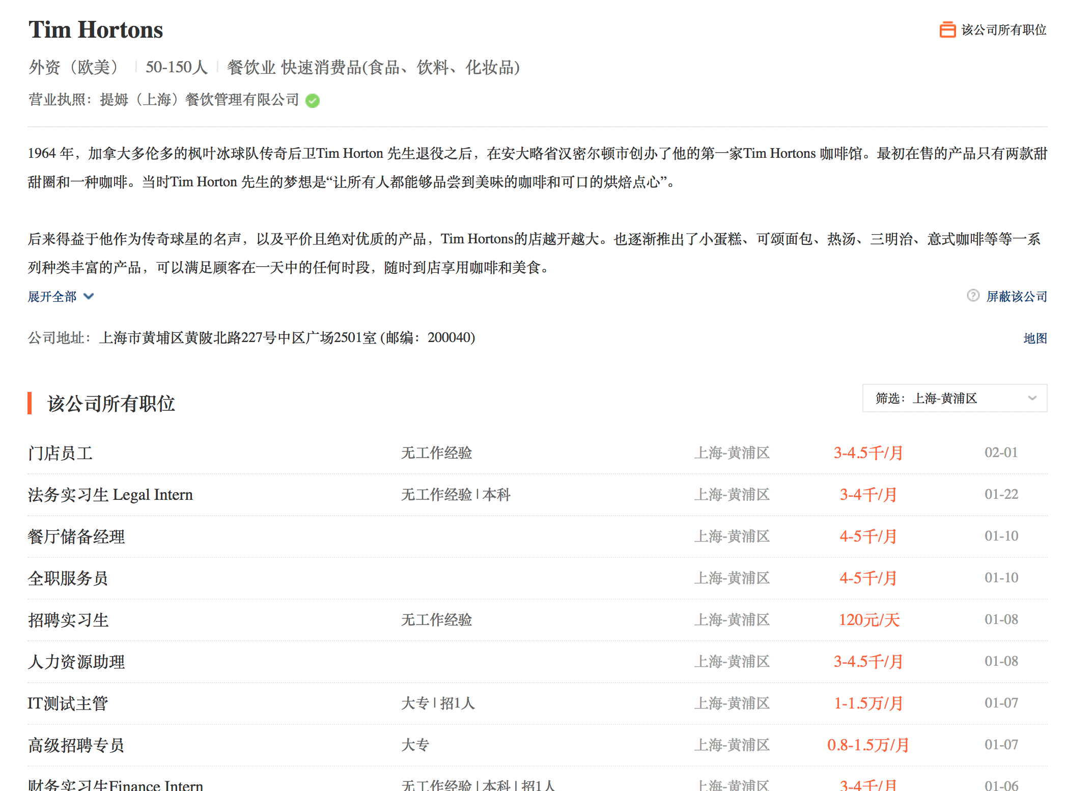Image resolution: width=1065 pixels, height=791 pixels.
Task: Click the 该公司所有职位 section heading
Action: coord(111,404)
